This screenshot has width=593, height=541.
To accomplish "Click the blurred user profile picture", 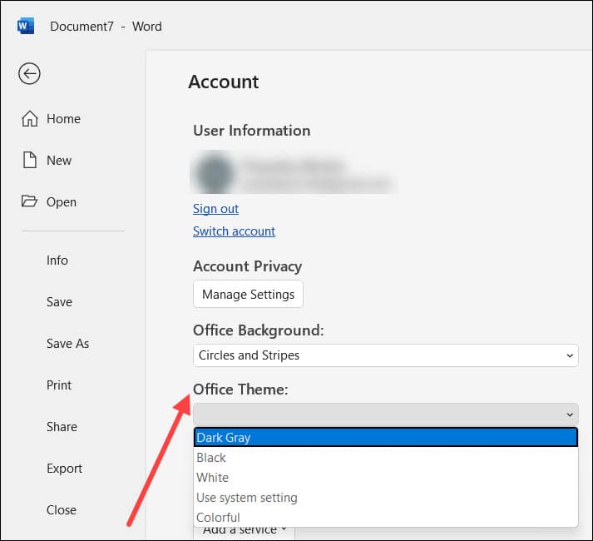I will pyautogui.click(x=214, y=172).
